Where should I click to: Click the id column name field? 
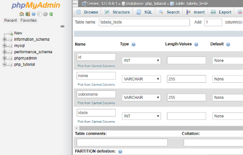[96, 57]
